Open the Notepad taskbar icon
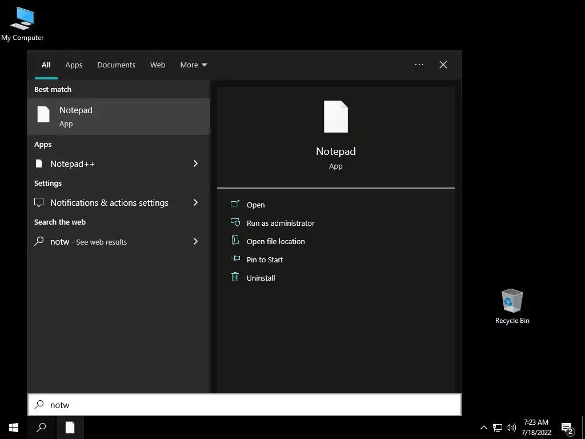Screen dimensions: 585x439 pos(70,428)
